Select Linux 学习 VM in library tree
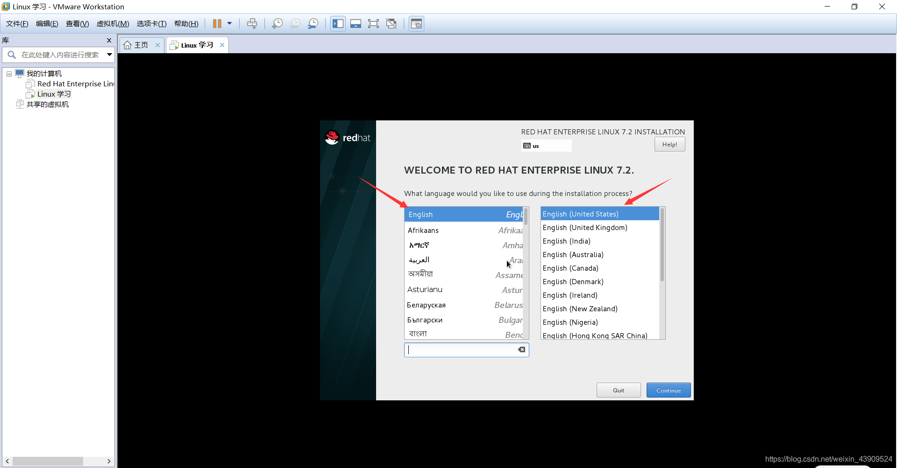This screenshot has height=468, width=897. [49, 94]
